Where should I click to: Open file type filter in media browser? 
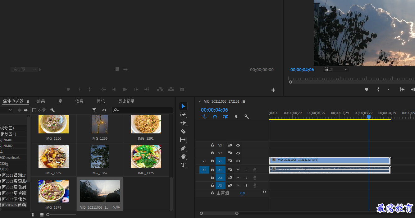pos(94,110)
